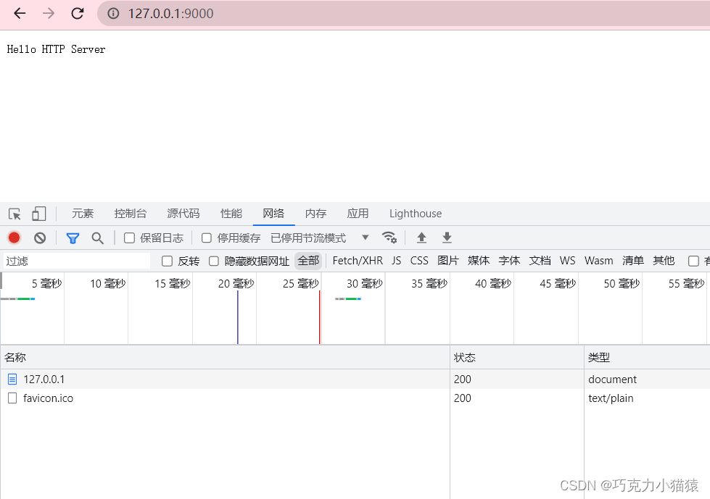Toggle the device toolbar icon

[x=39, y=214]
